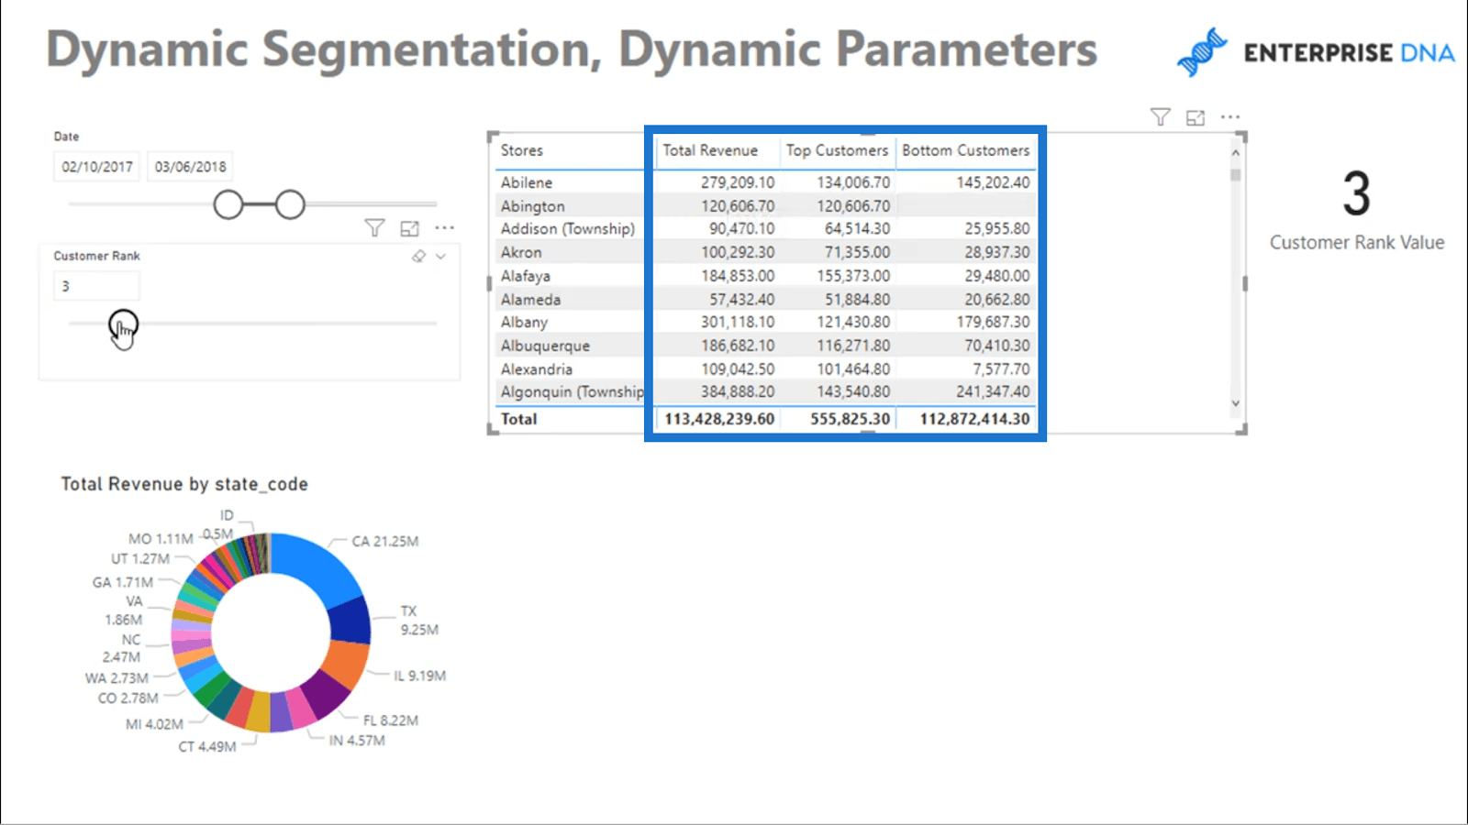The width and height of the screenshot is (1468, 825).
Task: Open more options above Customer Rank slicer
Action: click(x=444, y=228)
